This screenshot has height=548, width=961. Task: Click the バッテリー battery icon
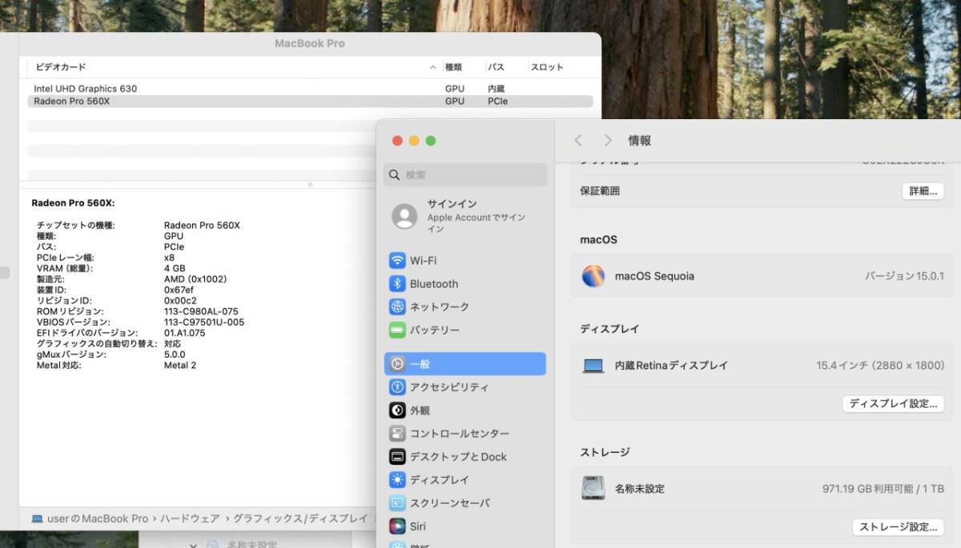tap(397, 330)
